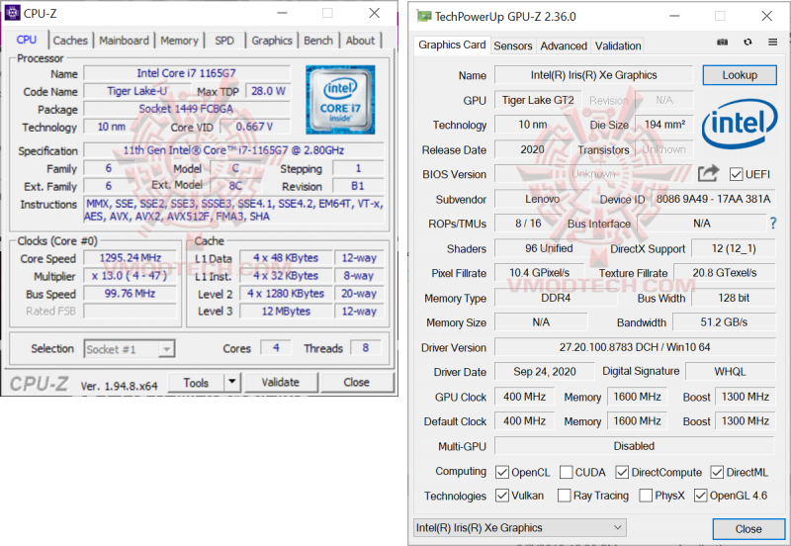The image size is (791, 546).
Task: Minimize the GPU-Z window
Action: pos(674,16)
